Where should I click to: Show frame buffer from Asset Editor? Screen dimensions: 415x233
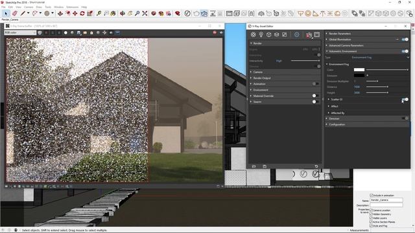[317, 34]
